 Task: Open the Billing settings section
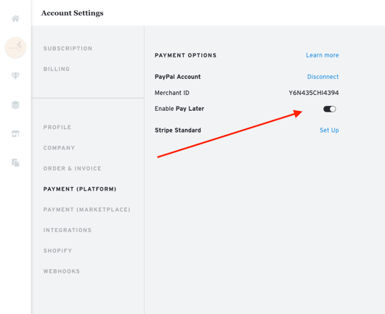tap(57, 69)
